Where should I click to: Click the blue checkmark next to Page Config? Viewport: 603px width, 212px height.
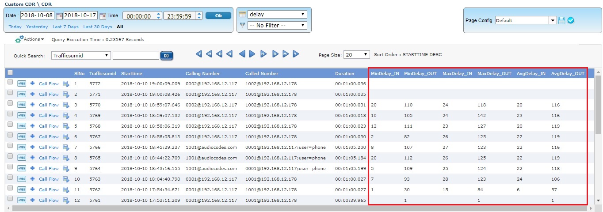pos(571,20)
